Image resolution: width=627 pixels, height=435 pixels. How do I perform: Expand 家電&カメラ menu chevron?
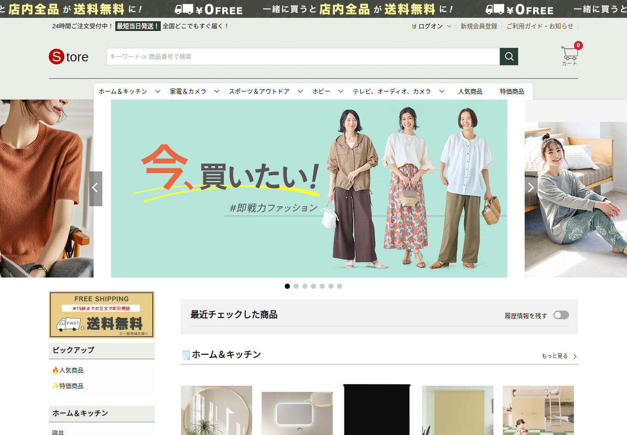click(217, 91)
